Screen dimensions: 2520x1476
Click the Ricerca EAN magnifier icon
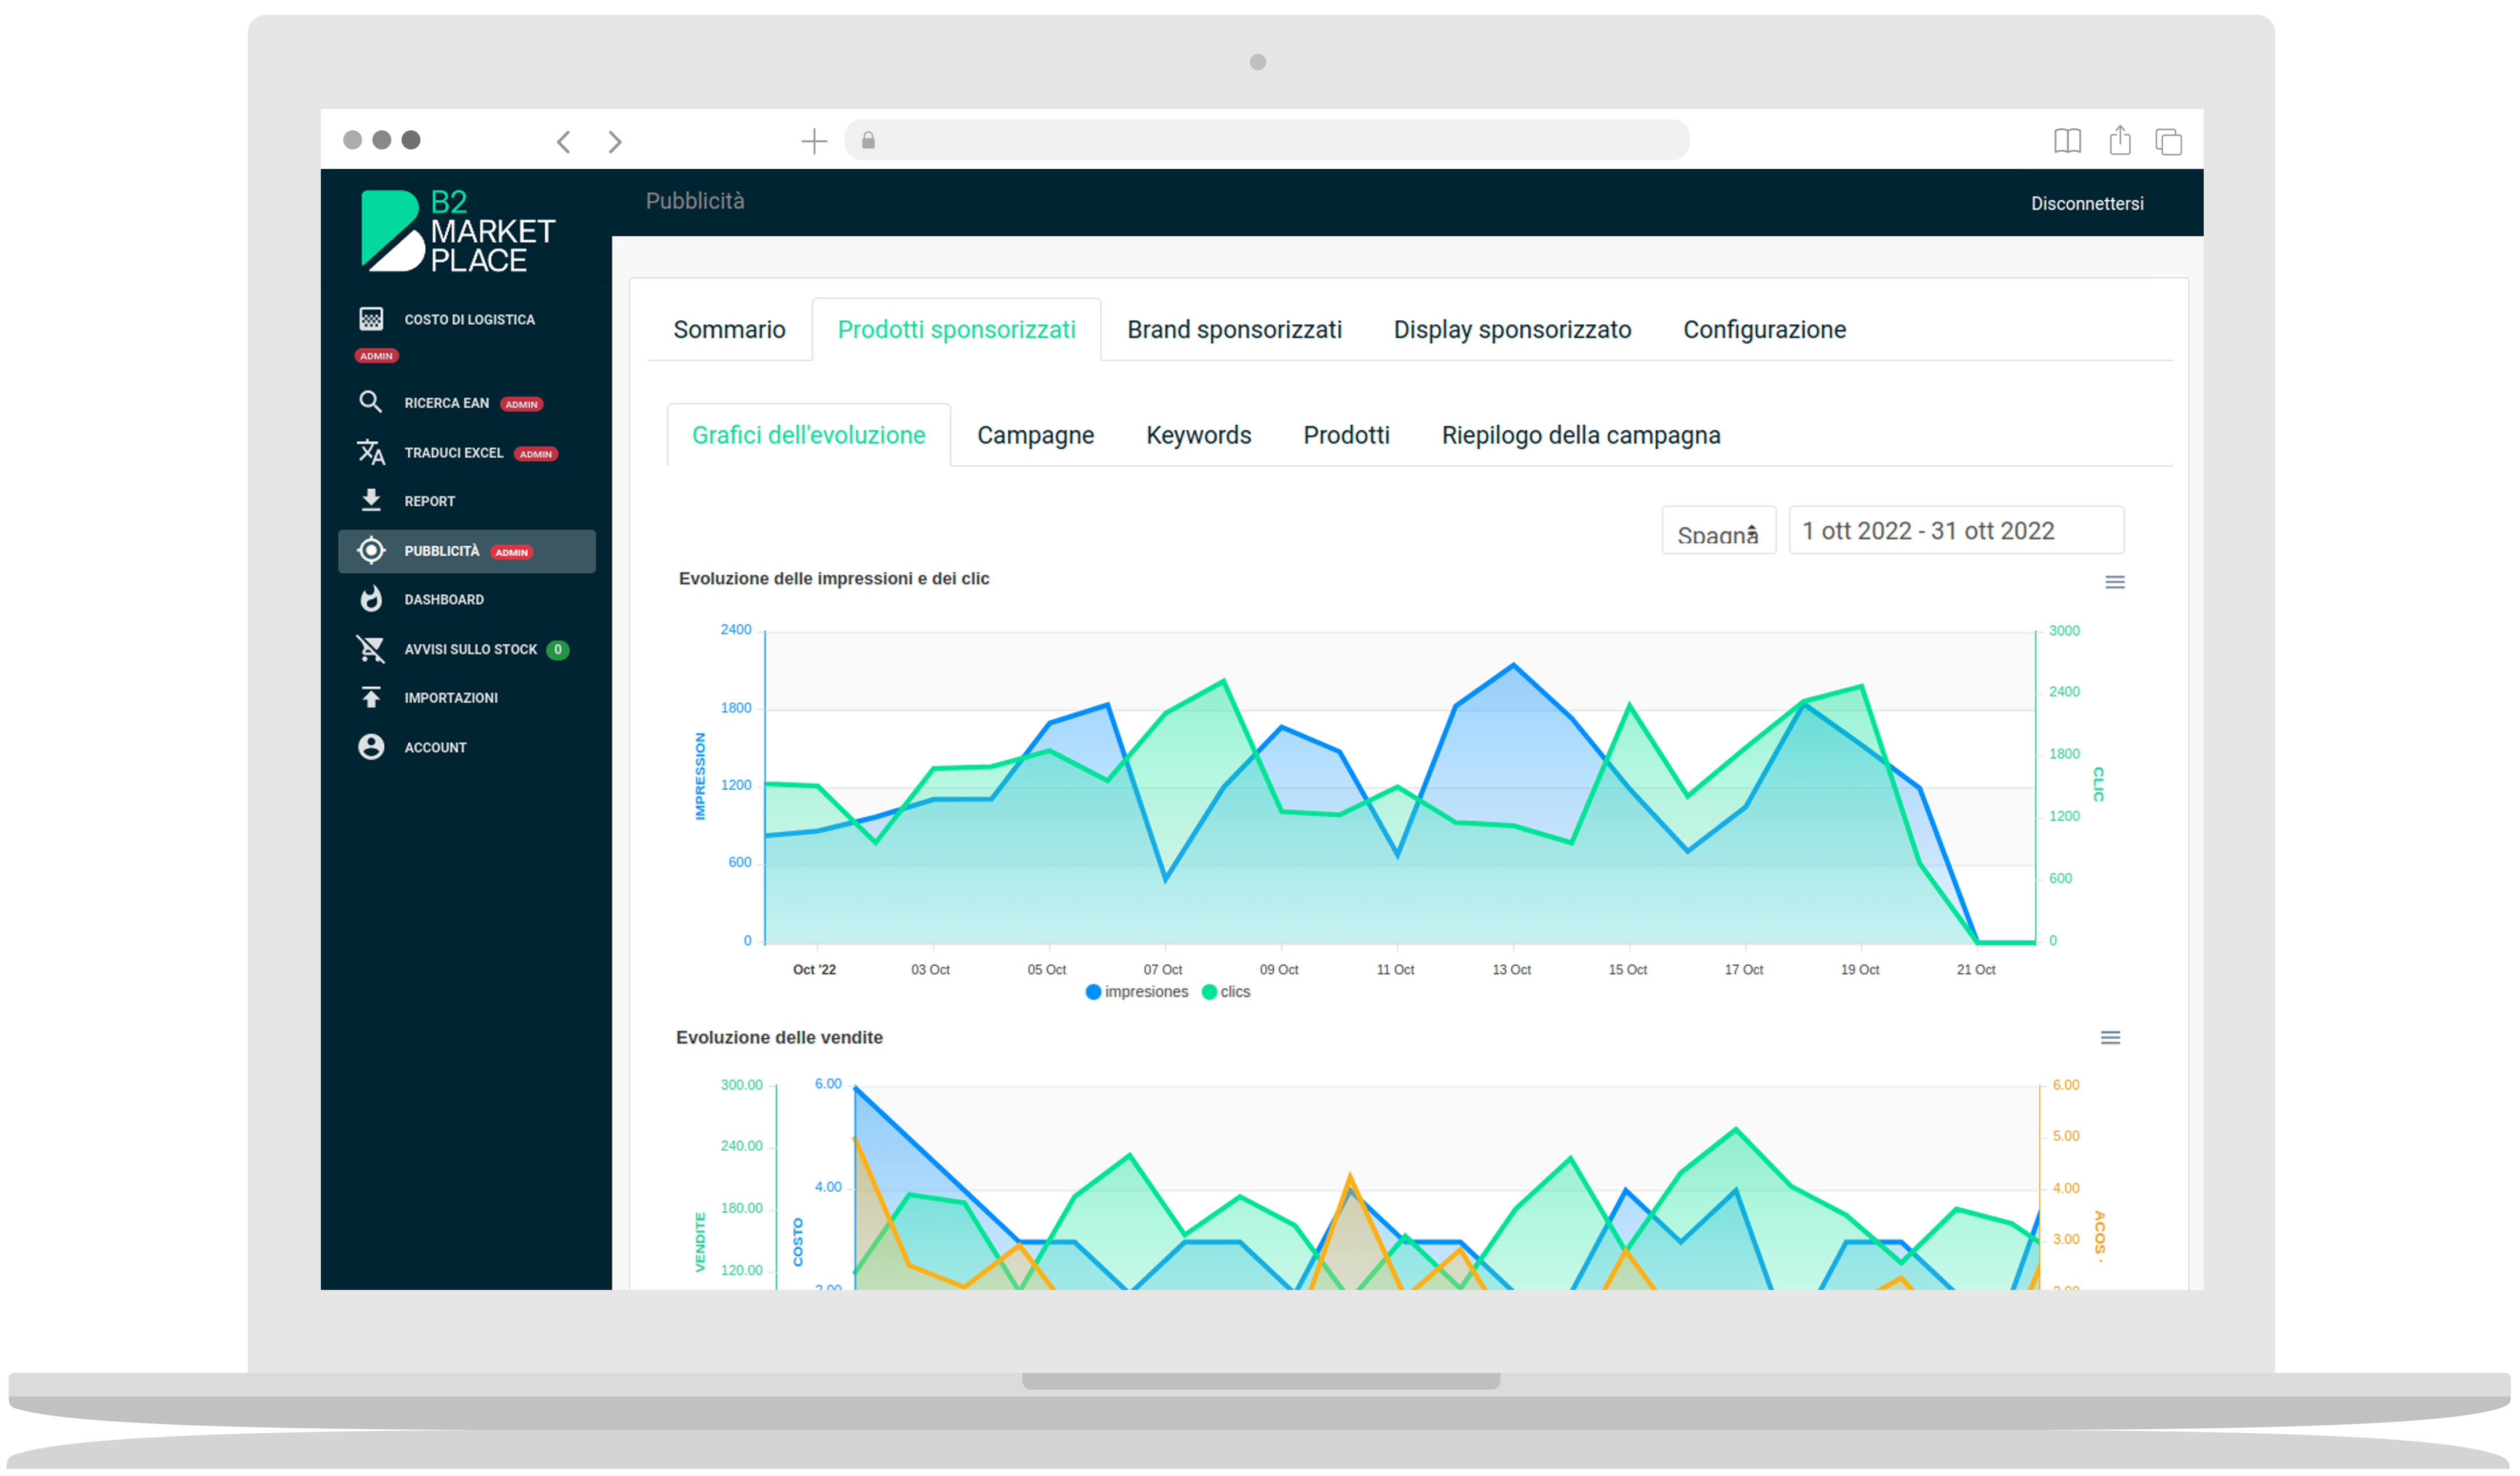370,402
